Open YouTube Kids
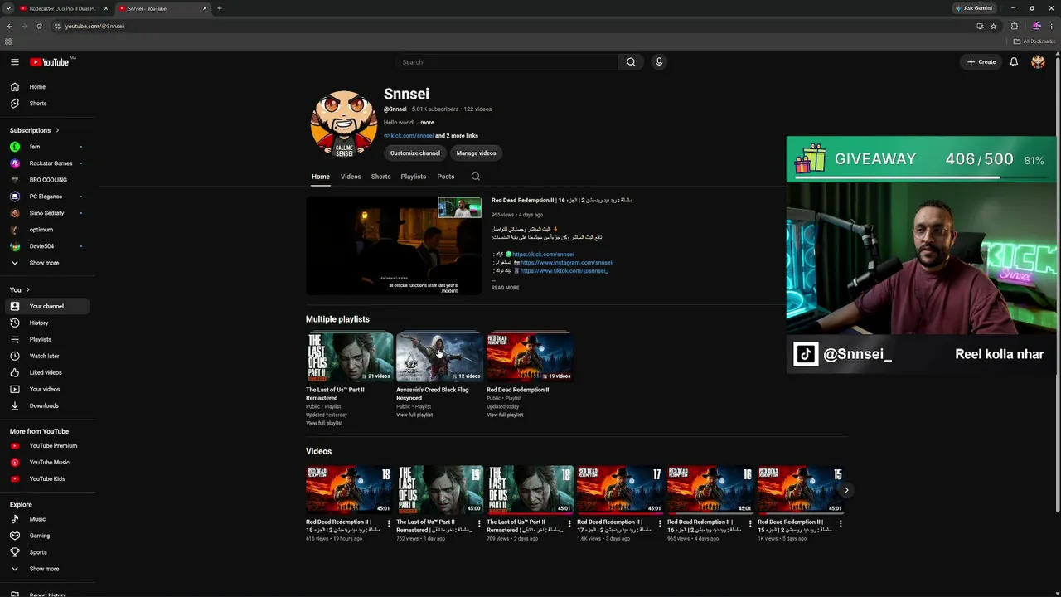Screen dimensions: 1061x597 (x=47, y=478)
